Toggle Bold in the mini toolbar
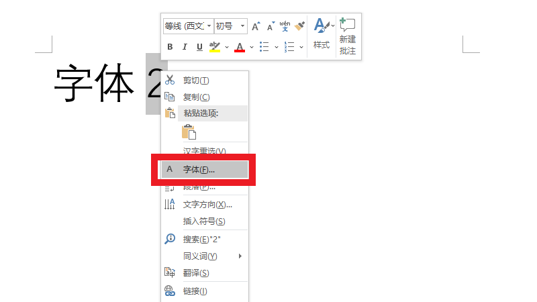 coord(170,47)
